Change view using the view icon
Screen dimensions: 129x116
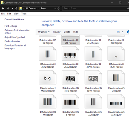[x=118, y=32]
